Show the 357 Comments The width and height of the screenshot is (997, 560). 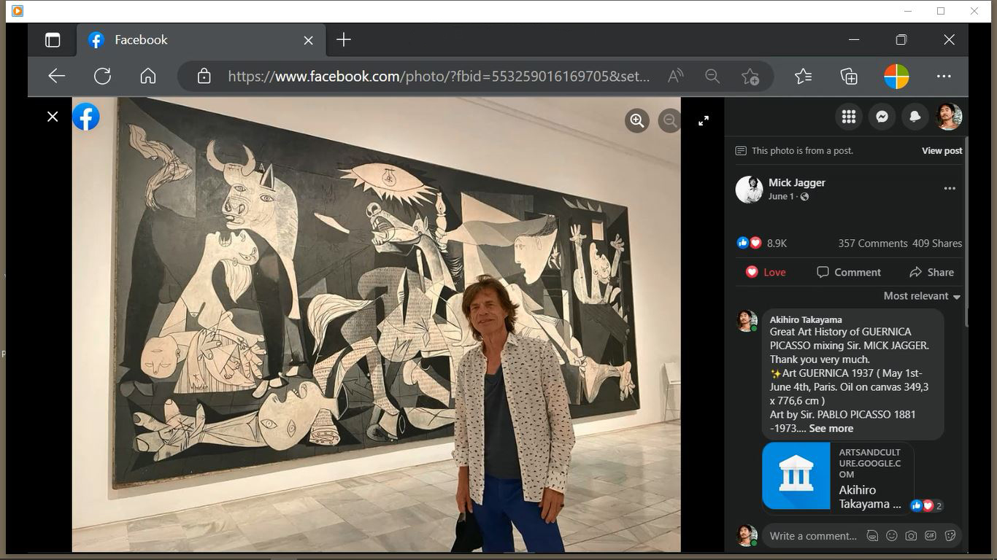872,244
